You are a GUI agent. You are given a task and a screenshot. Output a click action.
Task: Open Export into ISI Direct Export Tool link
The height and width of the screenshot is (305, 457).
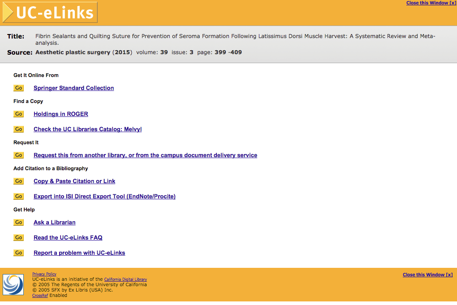[105, 196]
